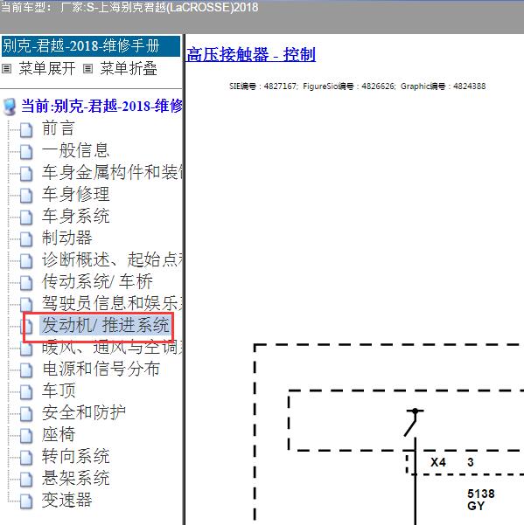Click the page icon beside 发动机/推进系统
The height and width of the screenshot is (525, 524).
(27, 327)
